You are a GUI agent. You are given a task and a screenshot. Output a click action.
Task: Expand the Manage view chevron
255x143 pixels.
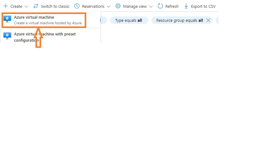[151, 7]
